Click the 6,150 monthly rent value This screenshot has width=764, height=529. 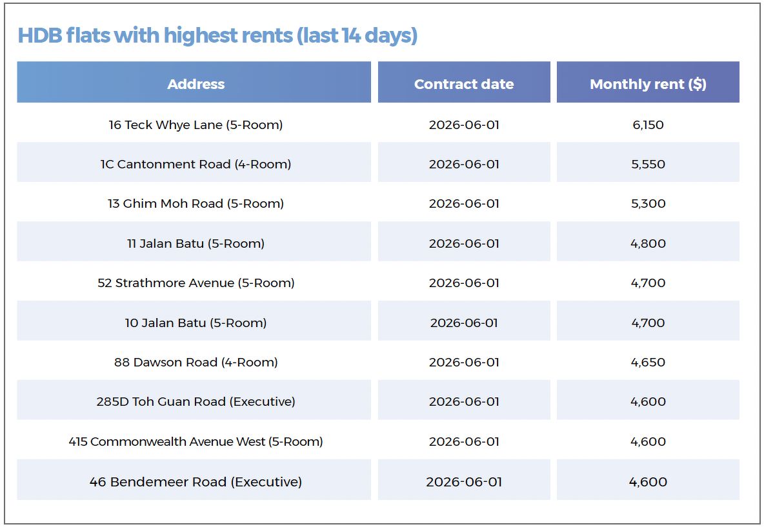(648, 125)
